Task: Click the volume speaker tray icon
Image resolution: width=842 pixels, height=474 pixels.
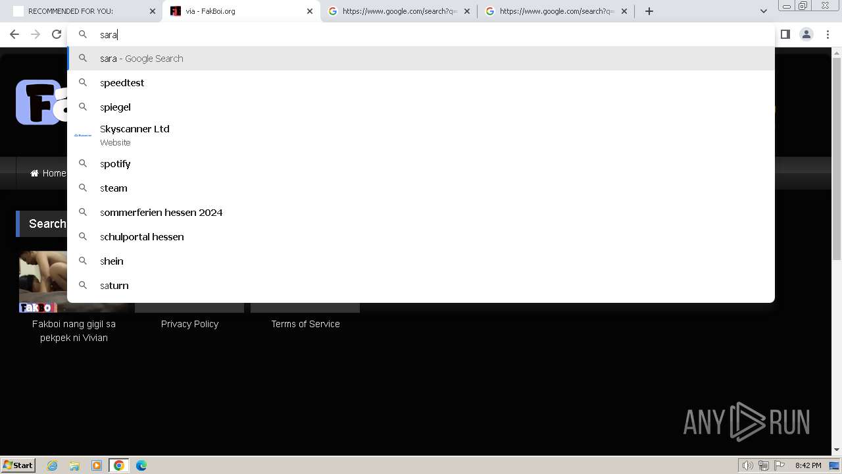Action: click(x=748, y=465)
